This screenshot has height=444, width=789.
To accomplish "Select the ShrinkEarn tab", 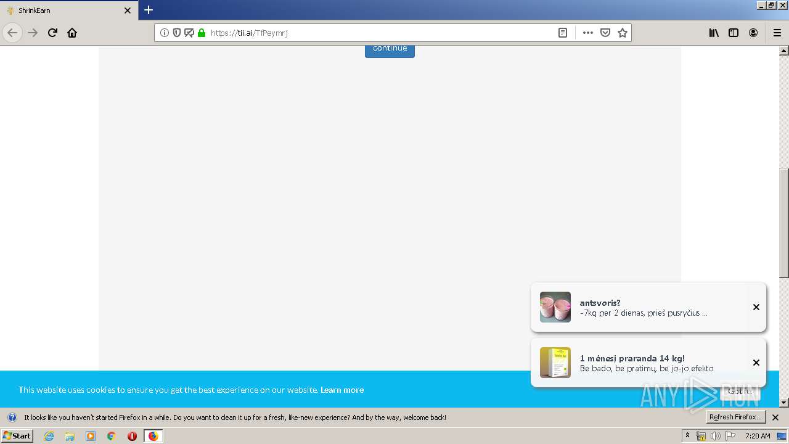I will tap(69, 10).
